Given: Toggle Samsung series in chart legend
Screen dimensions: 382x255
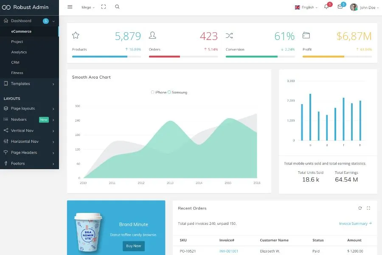Looking at the screenshot, I should tap(177, 92).
